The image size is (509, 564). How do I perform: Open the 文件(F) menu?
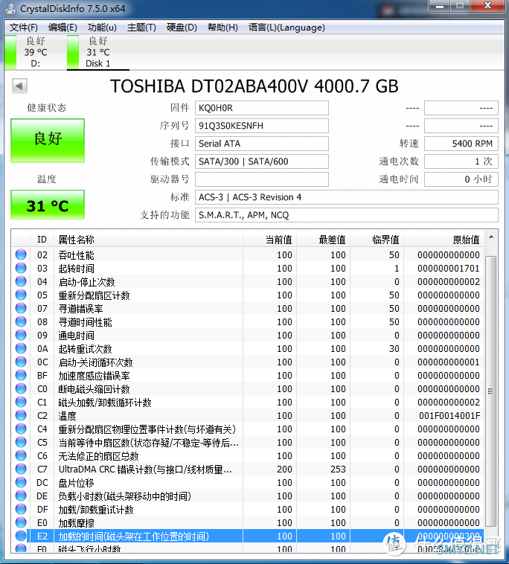(23, 28)
